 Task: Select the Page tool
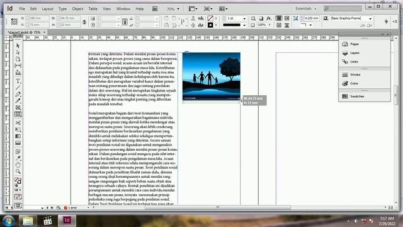coord(18,59)
